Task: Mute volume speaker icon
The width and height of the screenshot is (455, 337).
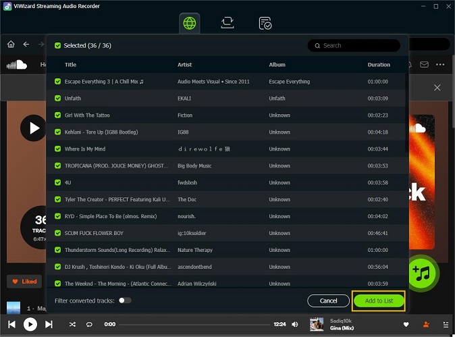Action: click(295, 324)
